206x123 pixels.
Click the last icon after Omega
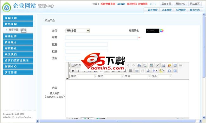tap(175, 71)
